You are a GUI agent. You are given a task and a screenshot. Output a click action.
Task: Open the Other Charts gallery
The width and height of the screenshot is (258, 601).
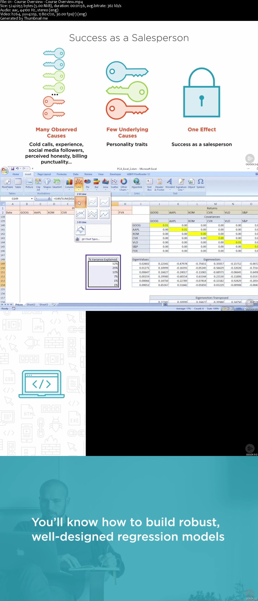124,185
